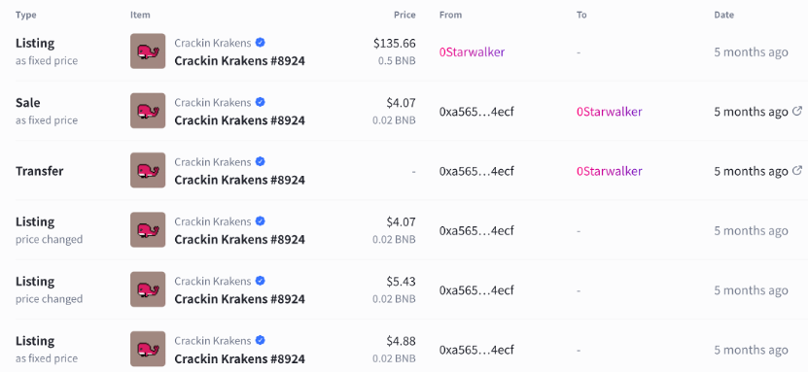The image size is (809, 373).
Task: Click verified badge in $135.66 Listing row
Action: pos(261,43)
